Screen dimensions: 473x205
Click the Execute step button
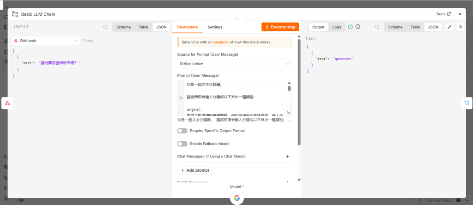[280, 27]
